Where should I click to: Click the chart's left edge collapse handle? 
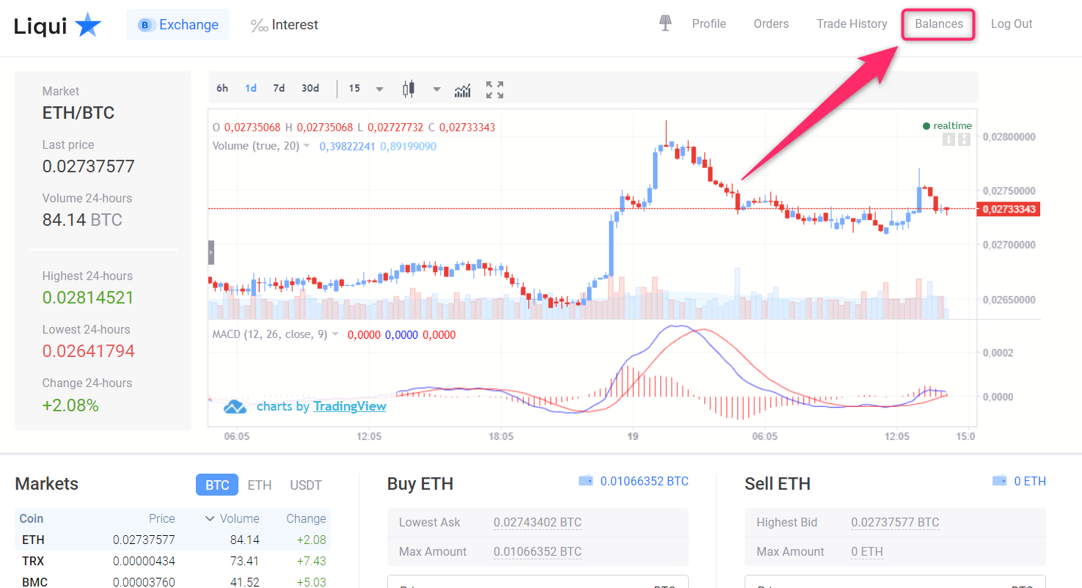click(x=211, y=252)
